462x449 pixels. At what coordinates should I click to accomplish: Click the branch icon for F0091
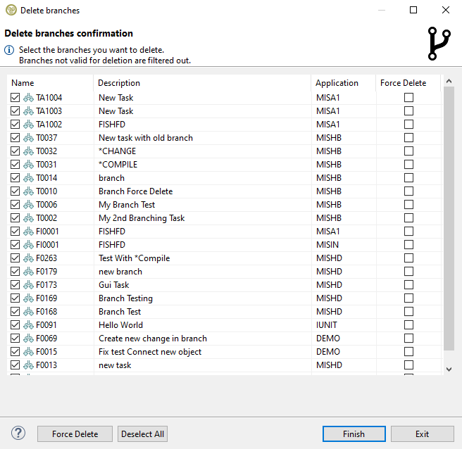pyautogui.click(x=28, y=325)
